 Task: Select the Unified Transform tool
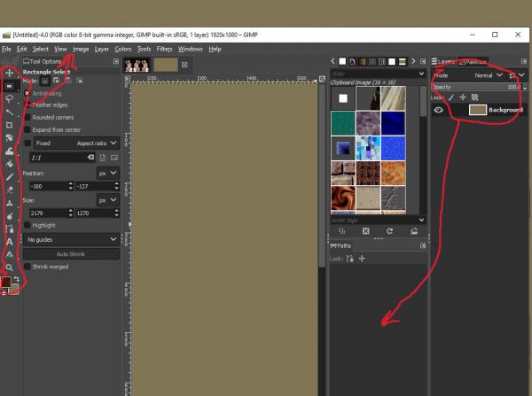[10, 138]
